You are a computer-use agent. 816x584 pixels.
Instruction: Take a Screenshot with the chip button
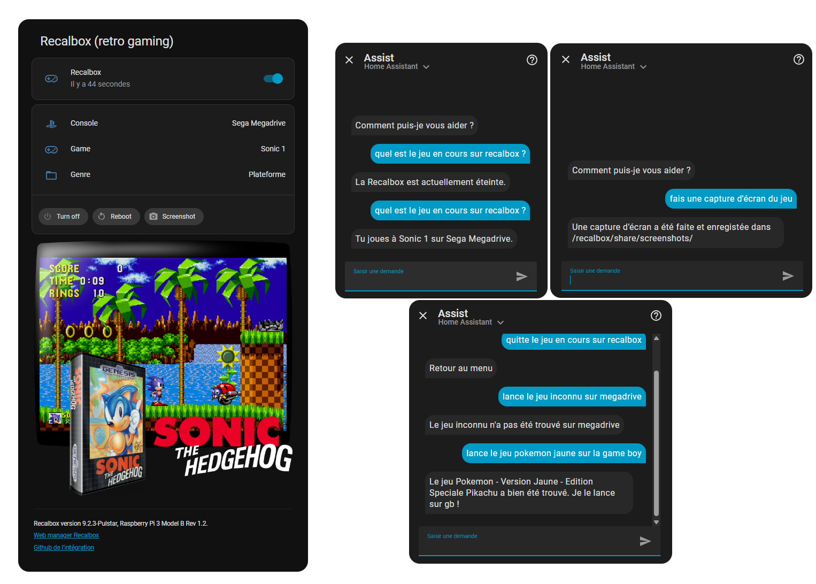coord(174,217)
